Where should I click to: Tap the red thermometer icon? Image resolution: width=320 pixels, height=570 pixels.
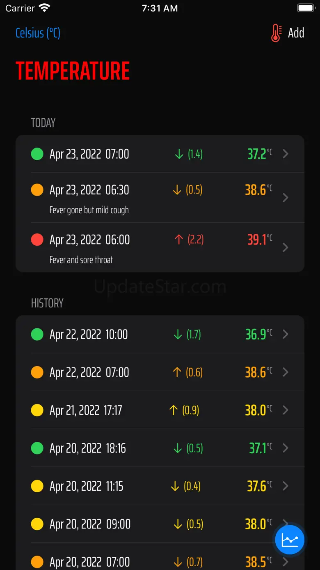pos(276,33)
